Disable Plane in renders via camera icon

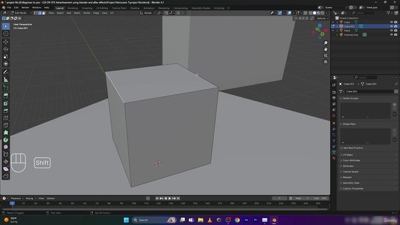coord(396,31)
